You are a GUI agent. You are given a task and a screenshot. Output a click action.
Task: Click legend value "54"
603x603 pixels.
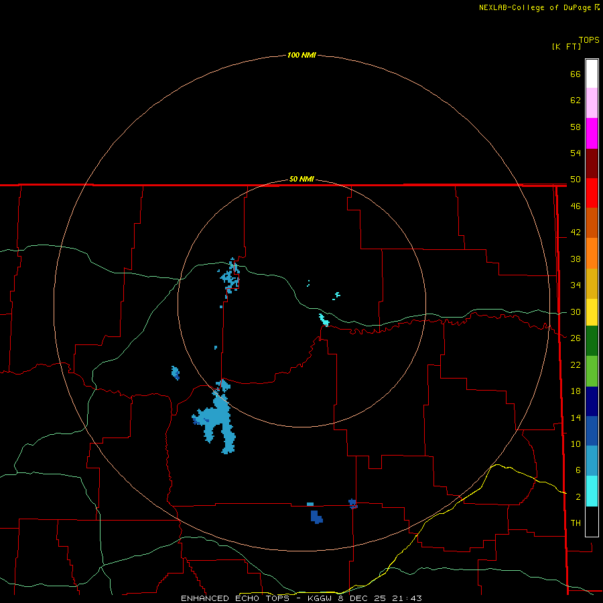coord(576,153)
